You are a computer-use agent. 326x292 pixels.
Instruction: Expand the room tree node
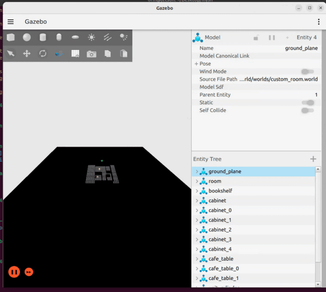[197, 181]
